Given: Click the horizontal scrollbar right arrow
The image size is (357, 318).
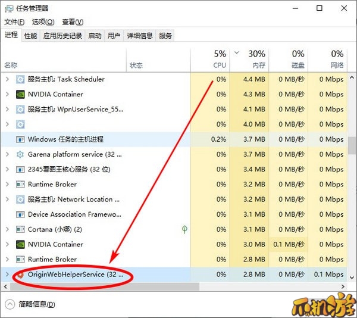Looking at the screenshot, I should (x=343, y=286).
